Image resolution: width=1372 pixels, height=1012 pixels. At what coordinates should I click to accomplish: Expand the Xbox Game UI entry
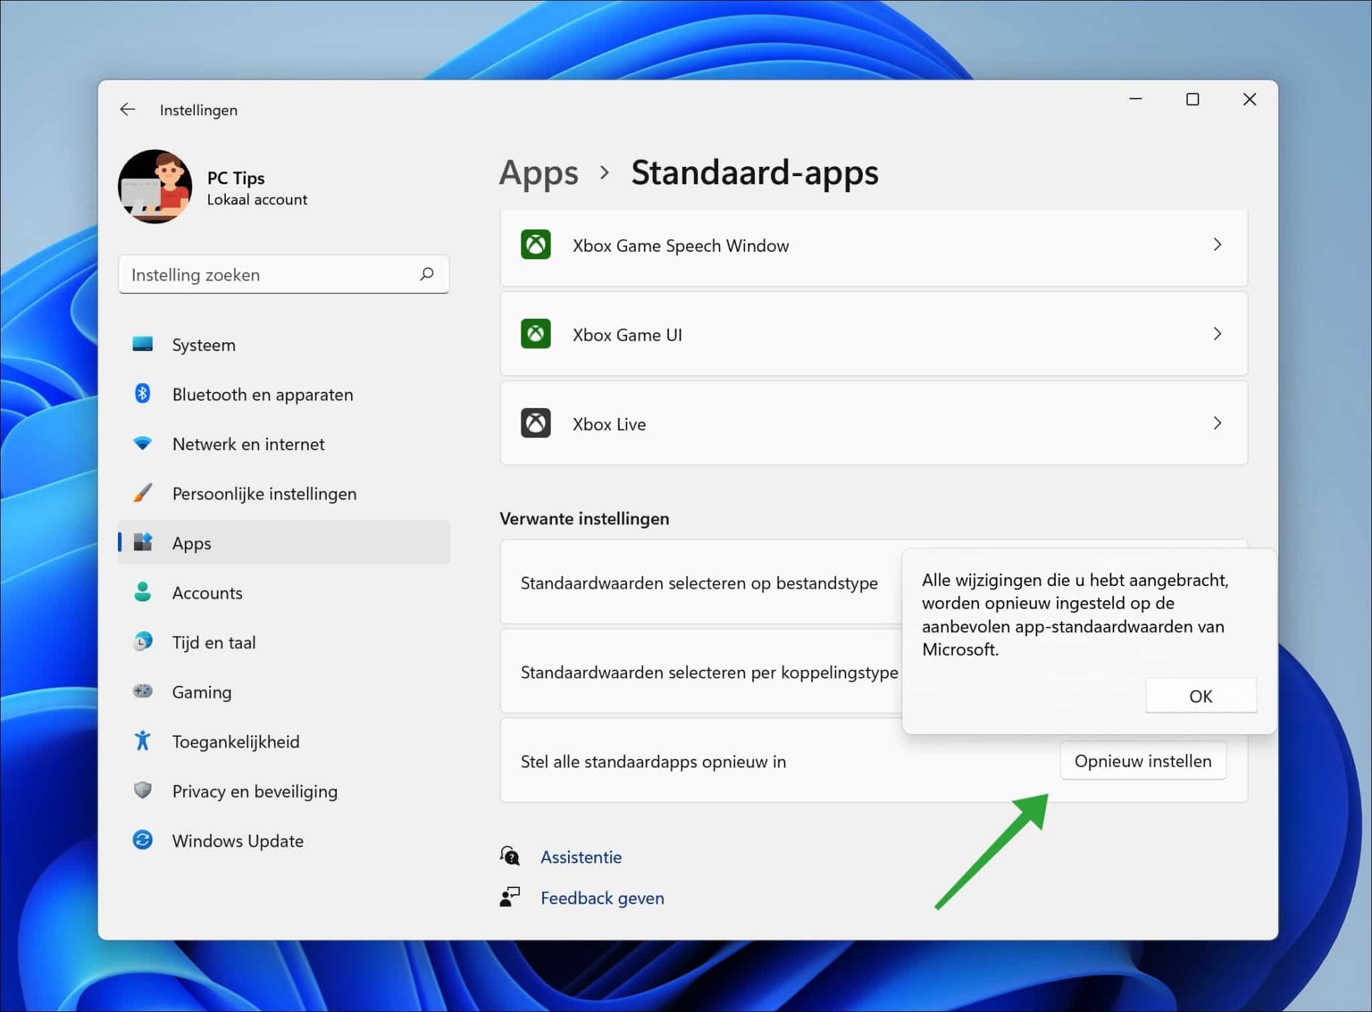(1218, 334)
